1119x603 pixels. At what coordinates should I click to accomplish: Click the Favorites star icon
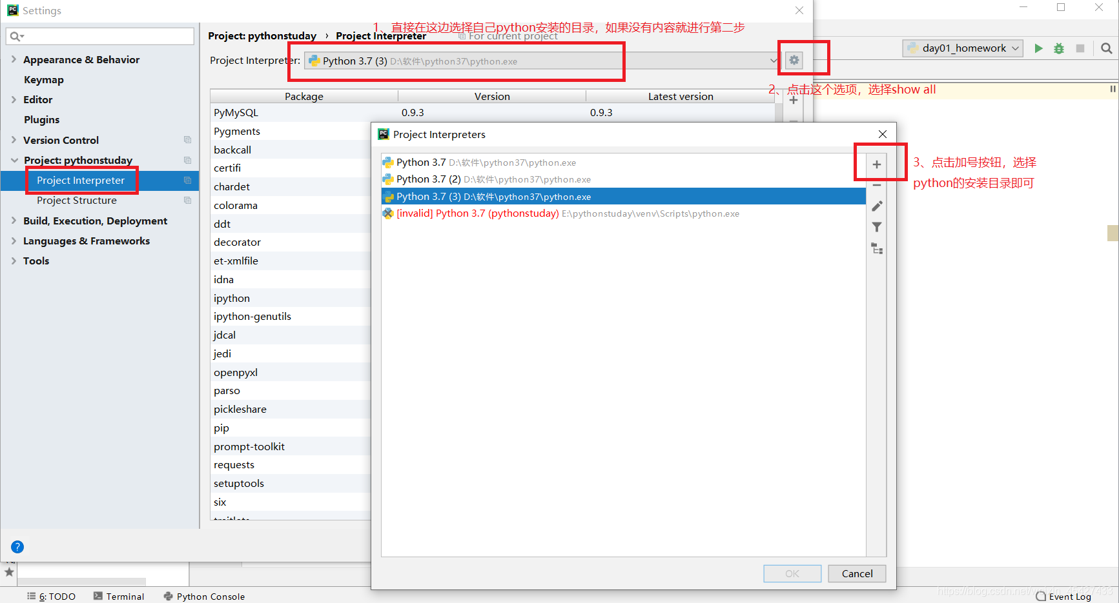pyautogui.click(x=9, y=572)
